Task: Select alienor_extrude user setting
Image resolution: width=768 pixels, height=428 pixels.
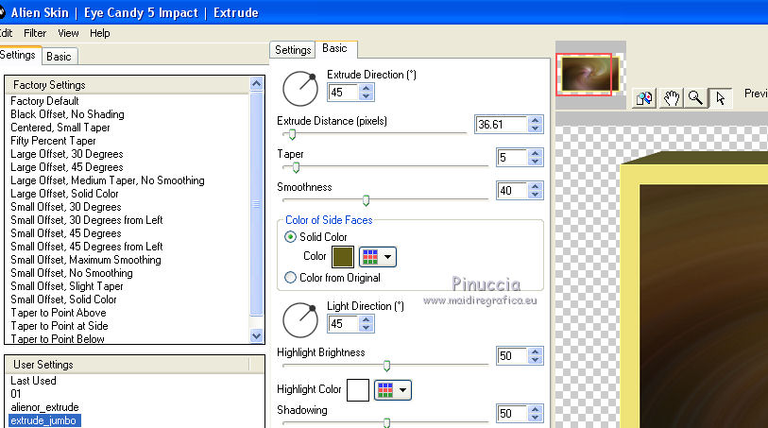Action: click(x=44, y=407)
